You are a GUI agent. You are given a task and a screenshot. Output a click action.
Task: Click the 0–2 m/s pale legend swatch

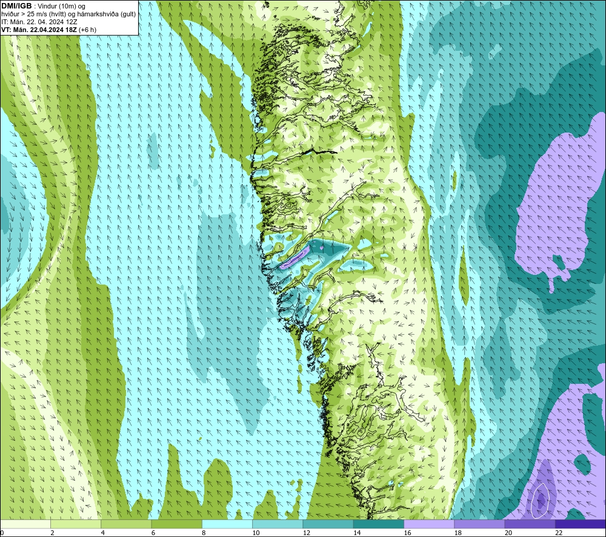coord(25,524)
